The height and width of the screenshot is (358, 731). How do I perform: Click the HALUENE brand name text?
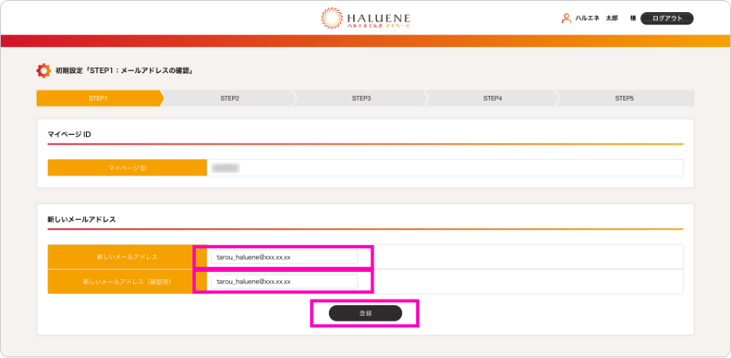click(x=378, y=15)
